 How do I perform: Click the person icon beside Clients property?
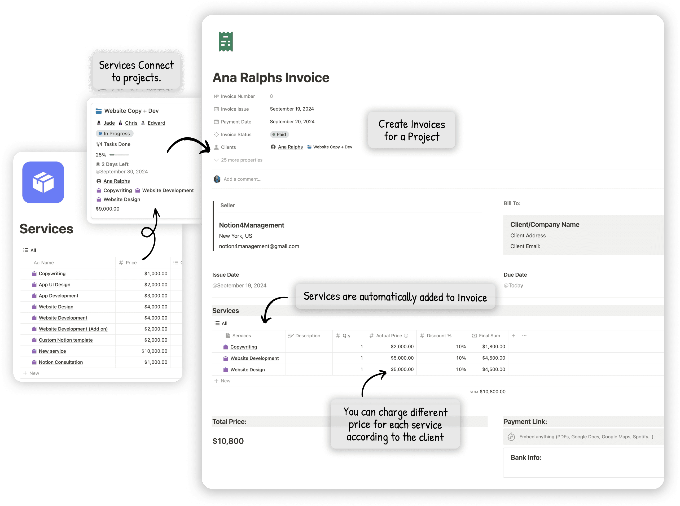[x=216, y=147]
